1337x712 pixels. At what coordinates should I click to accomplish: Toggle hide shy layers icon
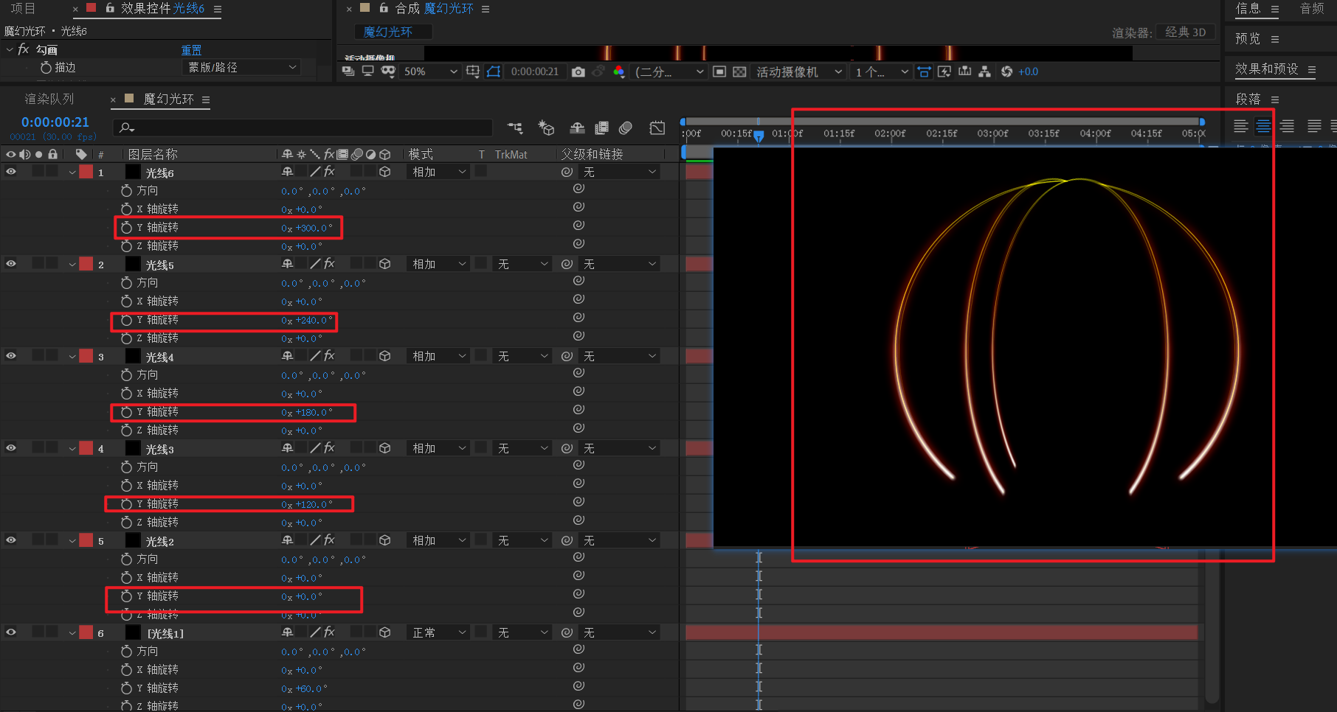pyautogui.click(x=577, y=128)
